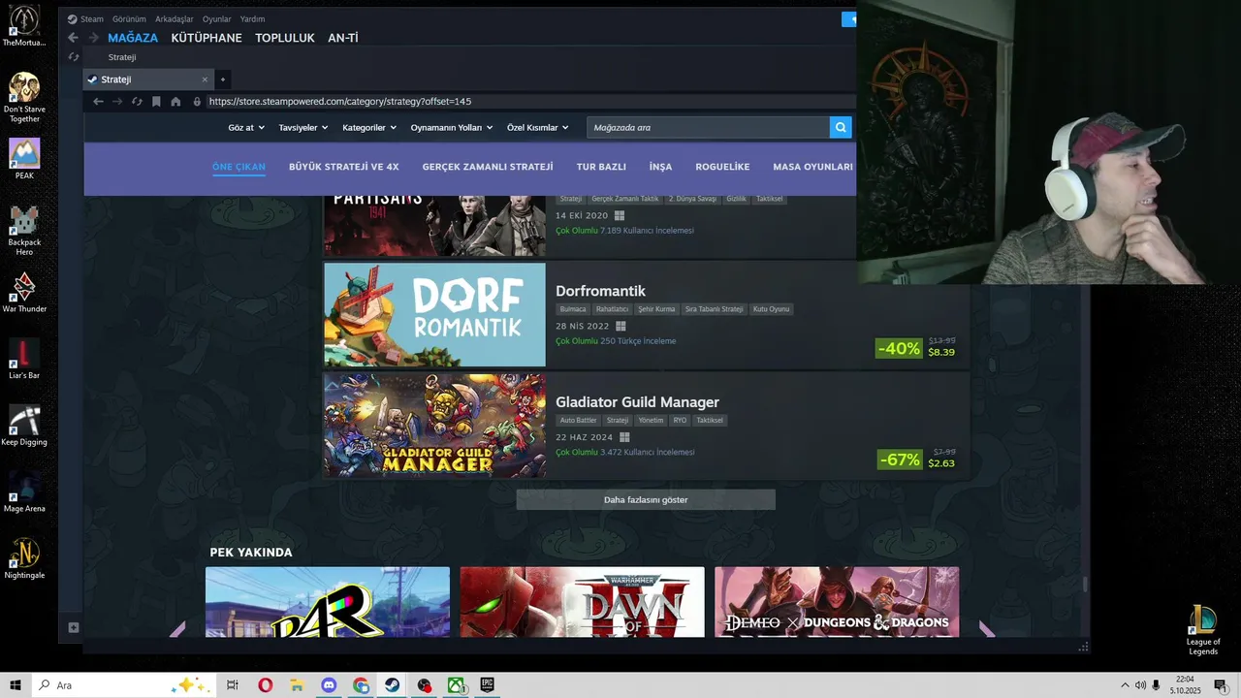This screenshot has width=1241, height=698.
Task: Click Dorfromantik -40% discount price
Action: 917,348
